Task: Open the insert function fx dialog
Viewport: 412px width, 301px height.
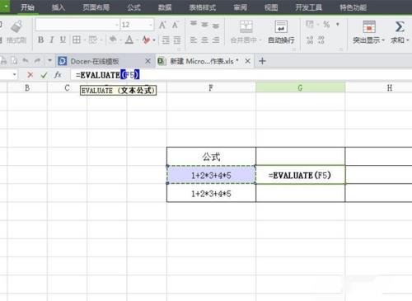Action: [x=58, y=75]
